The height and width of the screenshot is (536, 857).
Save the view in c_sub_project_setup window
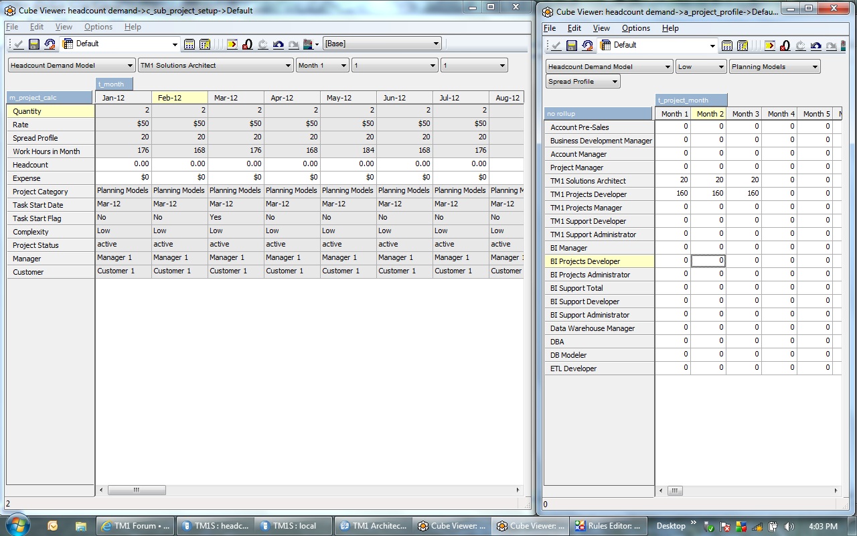click(34, 44)
